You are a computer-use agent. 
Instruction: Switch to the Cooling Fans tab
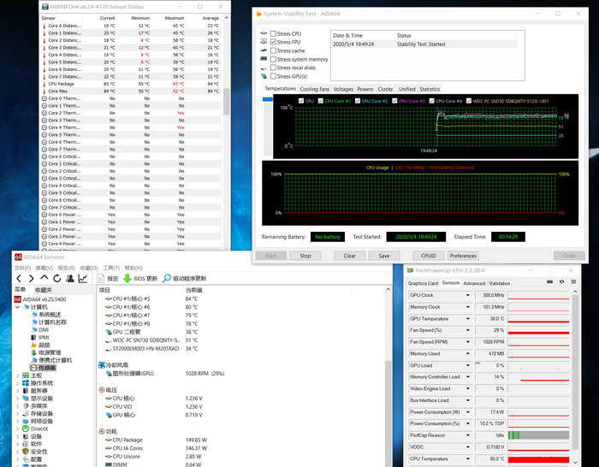coord(314,89)
